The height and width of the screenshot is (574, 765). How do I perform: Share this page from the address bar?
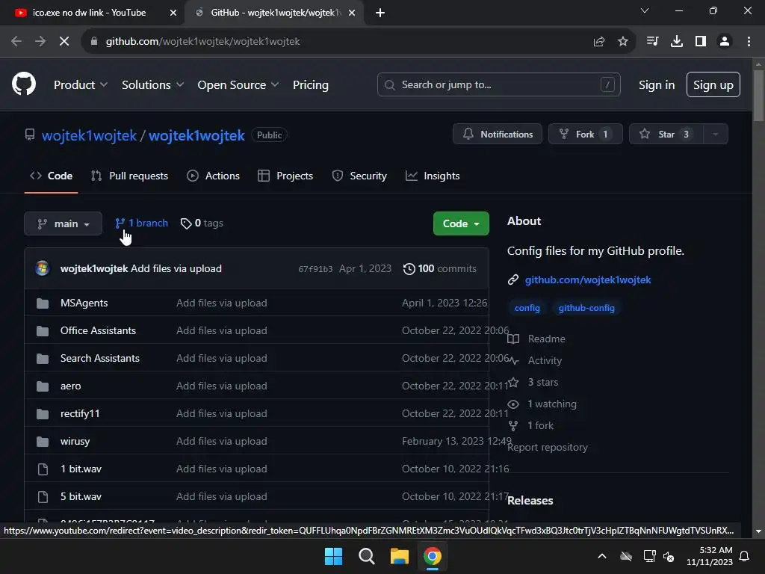click(598, 42)
